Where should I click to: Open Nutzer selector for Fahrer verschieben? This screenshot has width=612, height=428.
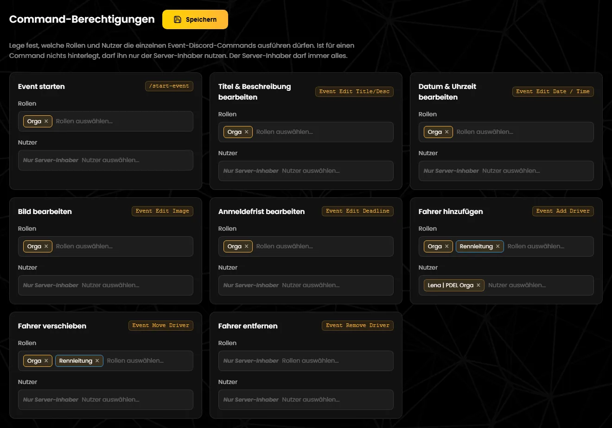[x=106, y=400]
